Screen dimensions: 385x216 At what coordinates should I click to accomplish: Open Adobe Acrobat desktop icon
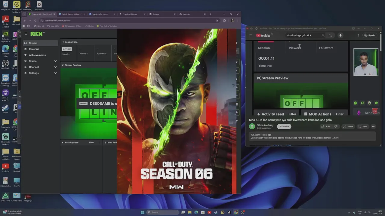tap(5, 22)
